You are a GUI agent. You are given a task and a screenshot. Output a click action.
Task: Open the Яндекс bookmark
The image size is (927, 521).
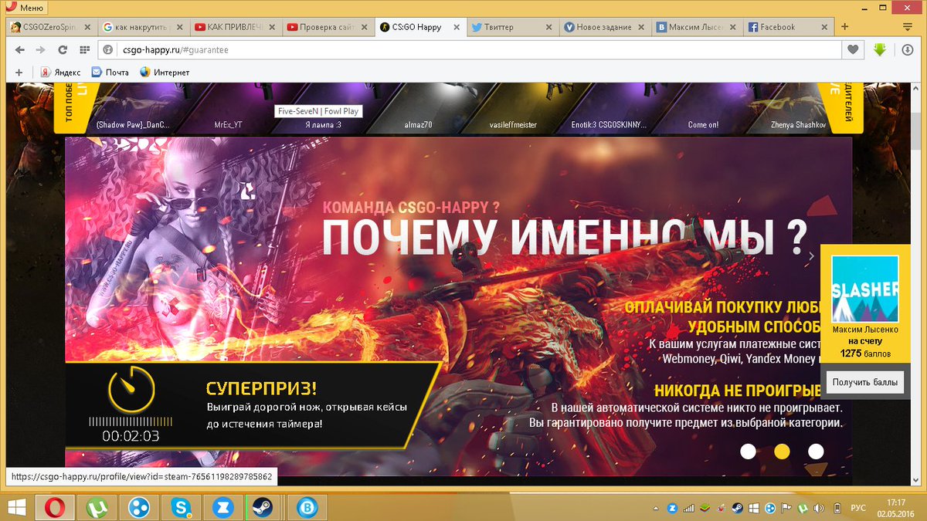point(60,72)
